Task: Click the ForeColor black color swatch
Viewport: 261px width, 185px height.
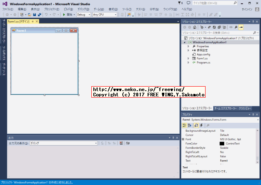Action: (222, 144)
